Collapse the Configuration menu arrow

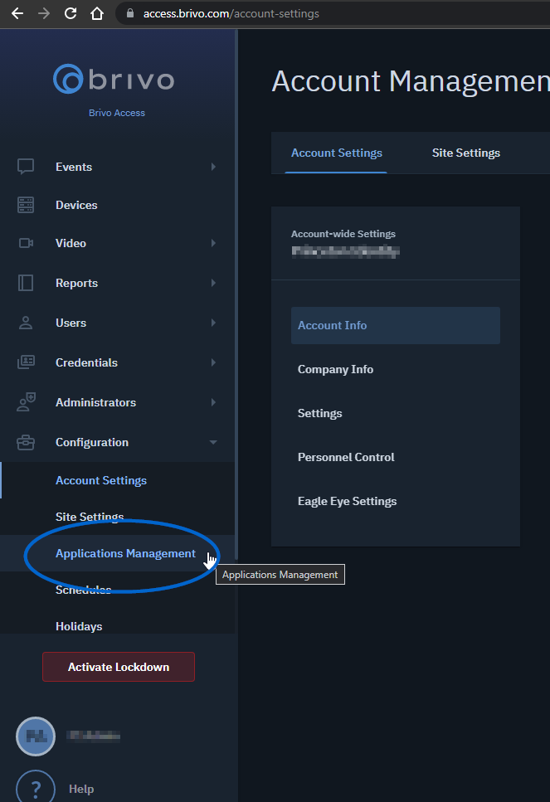tap(213, 442)
